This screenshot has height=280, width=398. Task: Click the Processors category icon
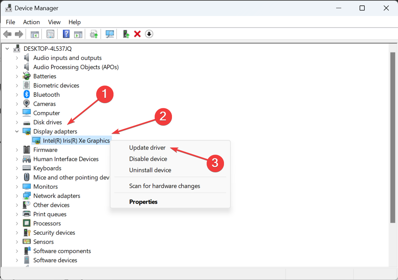coord(27,223)
